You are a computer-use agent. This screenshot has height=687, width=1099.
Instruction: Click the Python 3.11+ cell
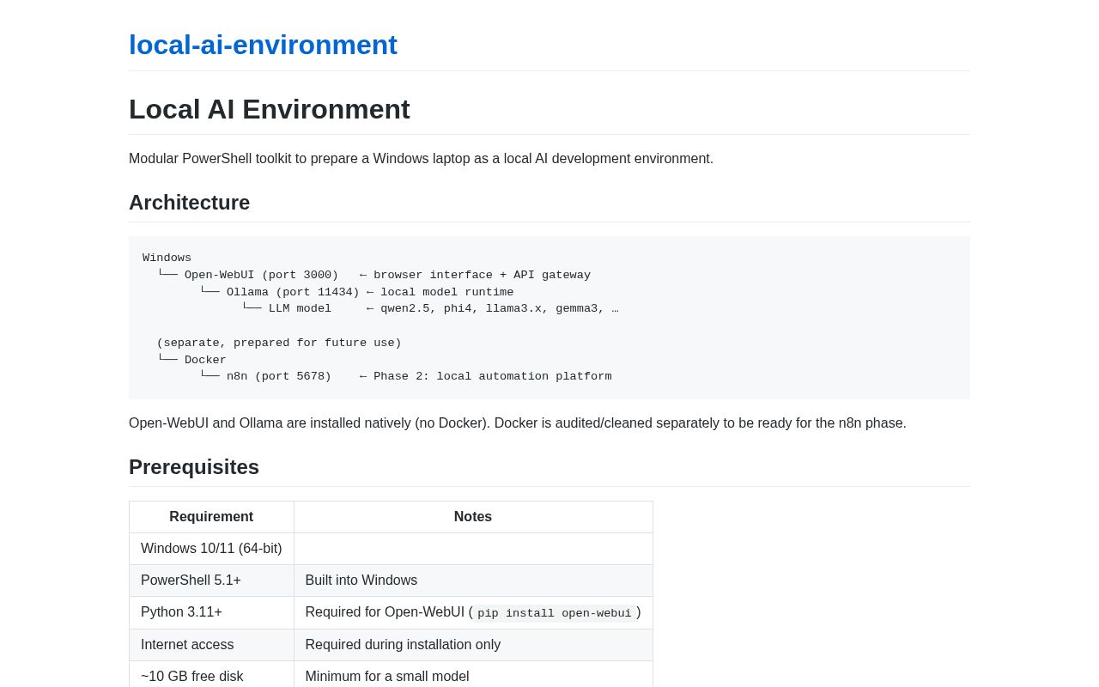coord(211,612)
